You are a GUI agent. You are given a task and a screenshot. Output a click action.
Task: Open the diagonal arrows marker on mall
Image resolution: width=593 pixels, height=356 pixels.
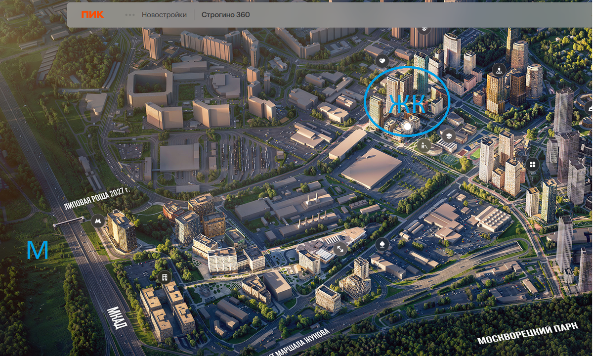340,249
